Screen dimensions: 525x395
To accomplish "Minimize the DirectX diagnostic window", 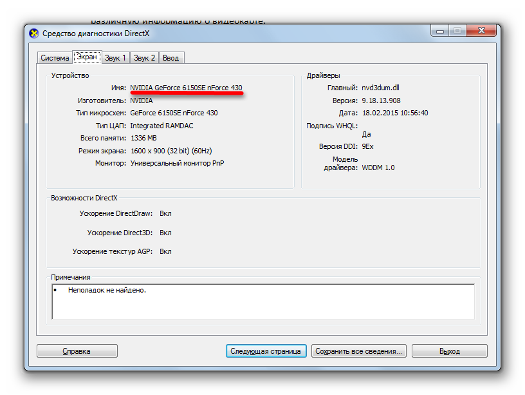I will point(441,30).
